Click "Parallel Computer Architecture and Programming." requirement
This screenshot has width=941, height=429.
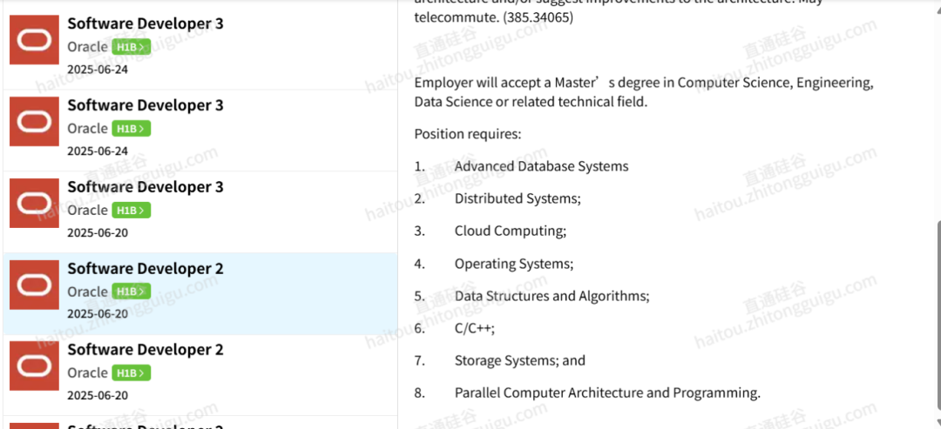(607, 393)
